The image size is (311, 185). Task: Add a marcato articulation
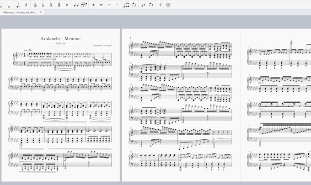(93, 5)
